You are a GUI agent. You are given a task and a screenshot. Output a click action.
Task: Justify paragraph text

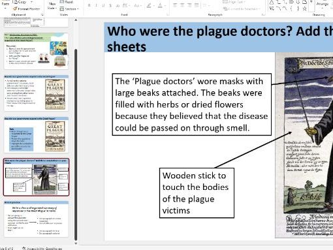pyautogui.click(x=197, y=5)
